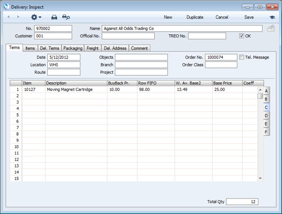
Task: Click the Save button
Action: coord(249,17)
